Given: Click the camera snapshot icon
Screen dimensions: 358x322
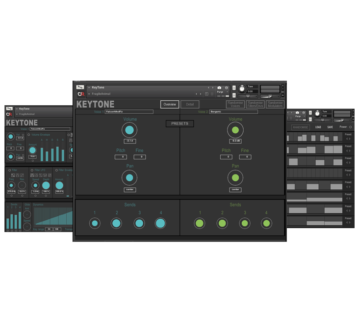Looking at the screenshot, I should coord(219,88).
